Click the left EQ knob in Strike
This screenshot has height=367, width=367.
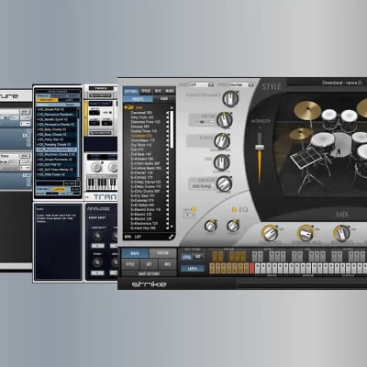coord(210,226)
